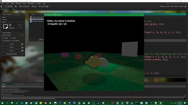
Task: Clean the build cache via toolbar icon
Action: 28,6
